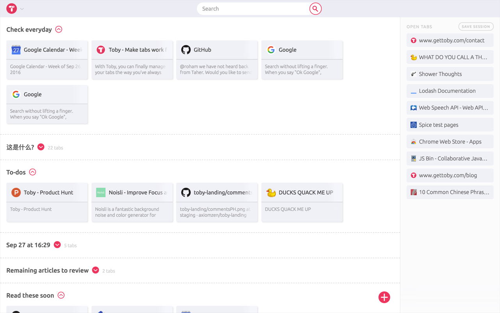This screenshot has height=313, width=500.
Task: Open the Shower Thoughts open tab
Action: click(450, 74)
